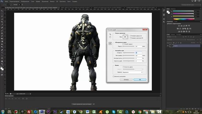Click the create video timeline button
Screen dimensions: 202x114
[x=82, y=104]
